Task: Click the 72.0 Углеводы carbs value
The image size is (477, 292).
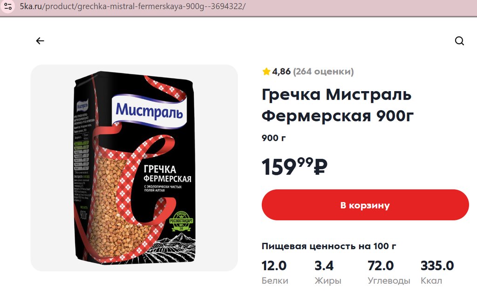Action: coord(381,266)
